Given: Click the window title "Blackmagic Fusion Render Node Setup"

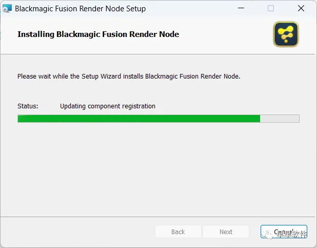Looking at the screenshot, I should [80, 9].
